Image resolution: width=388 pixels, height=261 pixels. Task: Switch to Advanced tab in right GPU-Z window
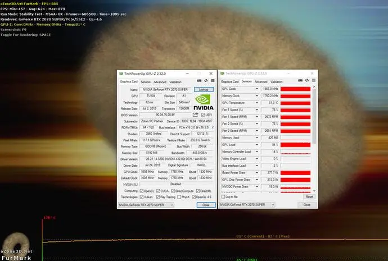261,82
